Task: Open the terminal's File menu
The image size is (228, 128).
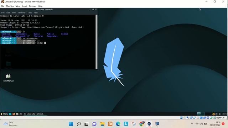Action: click(3, 13)
